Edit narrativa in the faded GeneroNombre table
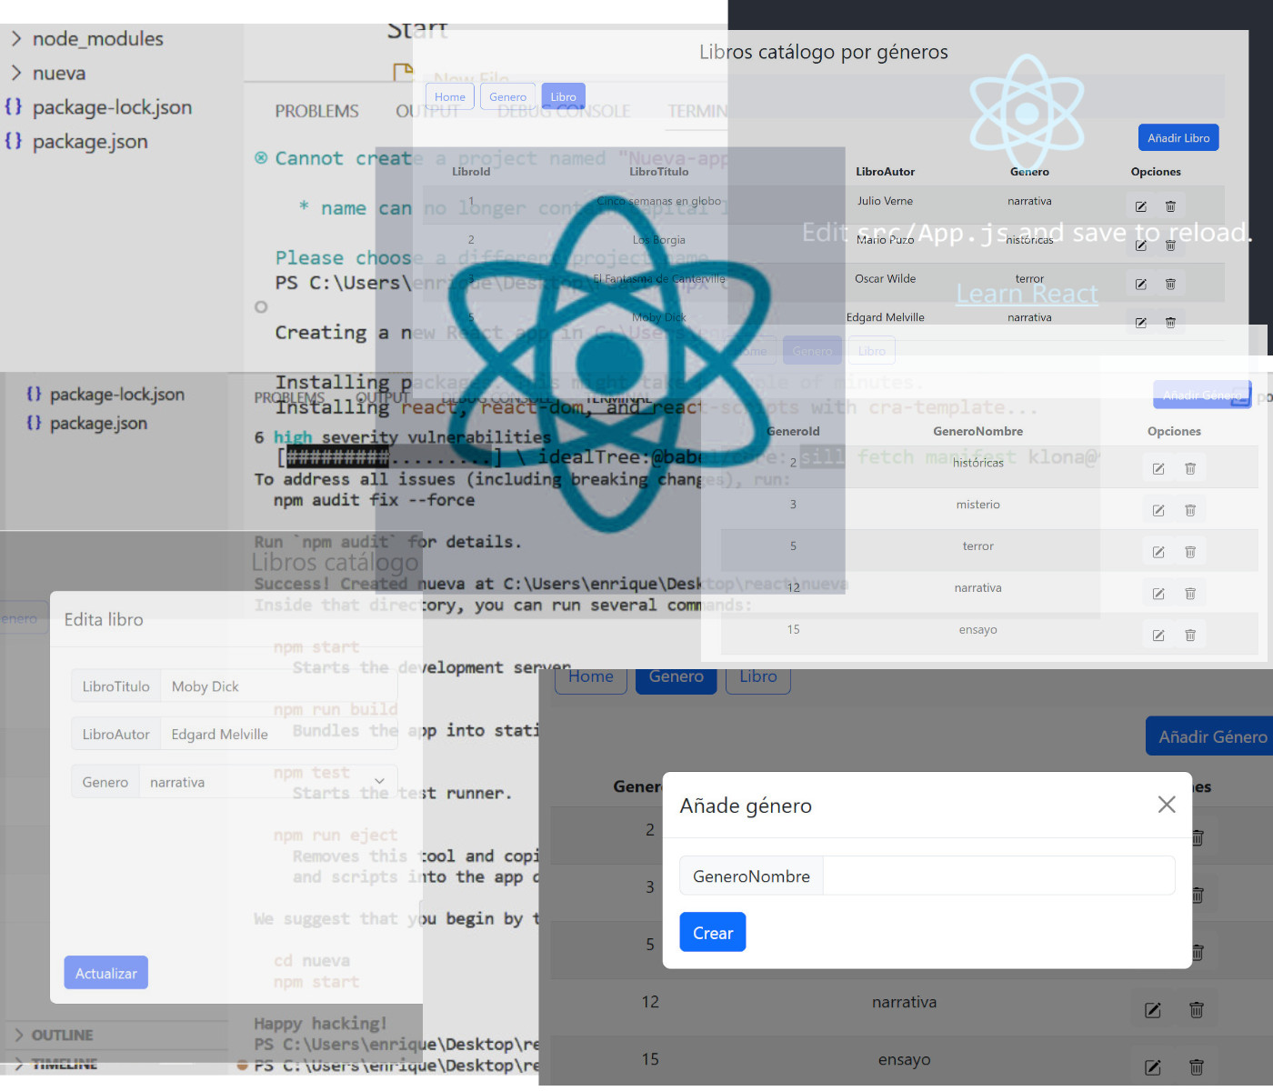Viewport: 1273px width, 1091px height. click(x=1158, y=594)
